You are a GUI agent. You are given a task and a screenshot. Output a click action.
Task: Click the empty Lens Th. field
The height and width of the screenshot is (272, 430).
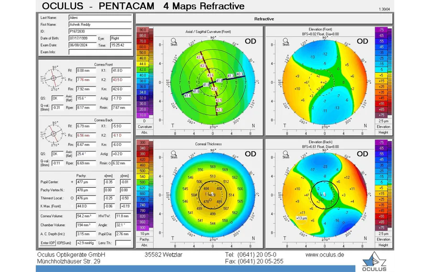123,243
